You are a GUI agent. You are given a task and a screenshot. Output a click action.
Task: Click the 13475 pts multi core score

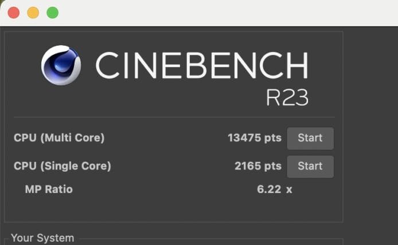pyautogui.click(x=254, y=138)
